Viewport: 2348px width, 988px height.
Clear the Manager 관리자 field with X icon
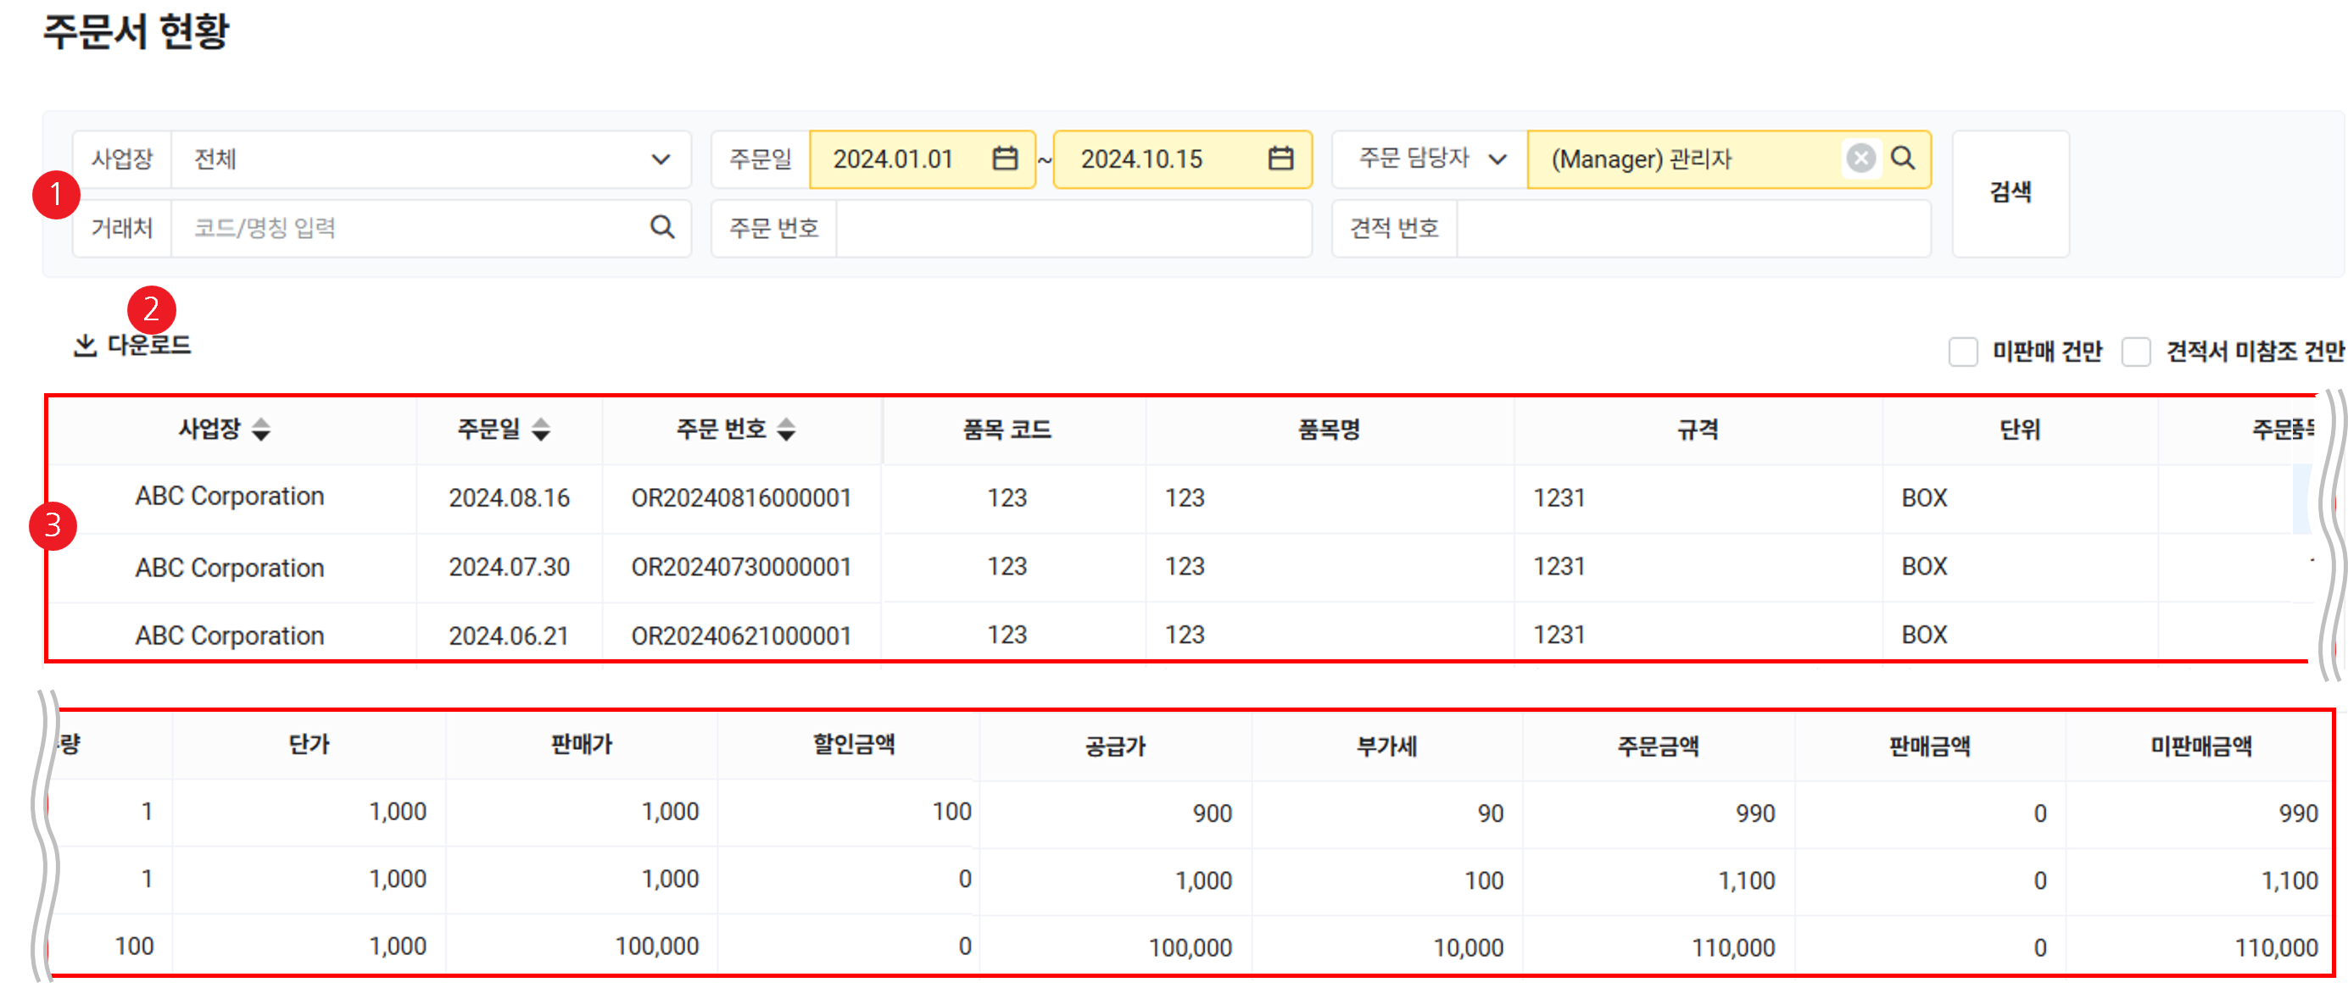tap(1860, 158)
